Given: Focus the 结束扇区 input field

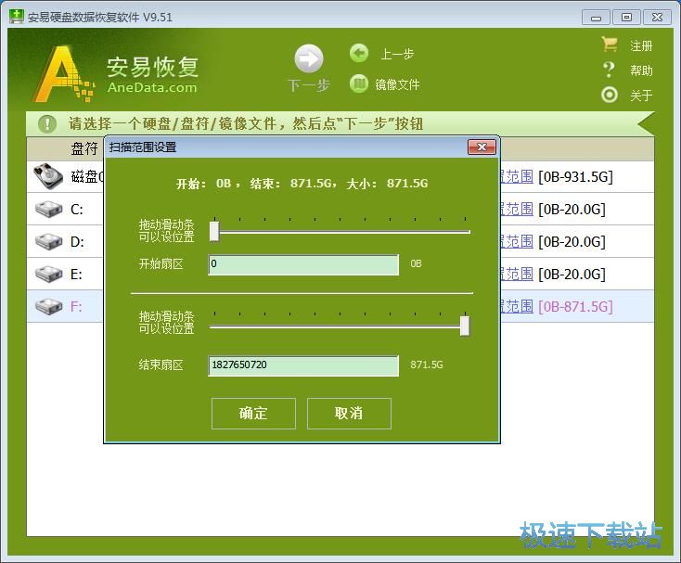Looking at the screenshot, I should (x=303, y=365).
